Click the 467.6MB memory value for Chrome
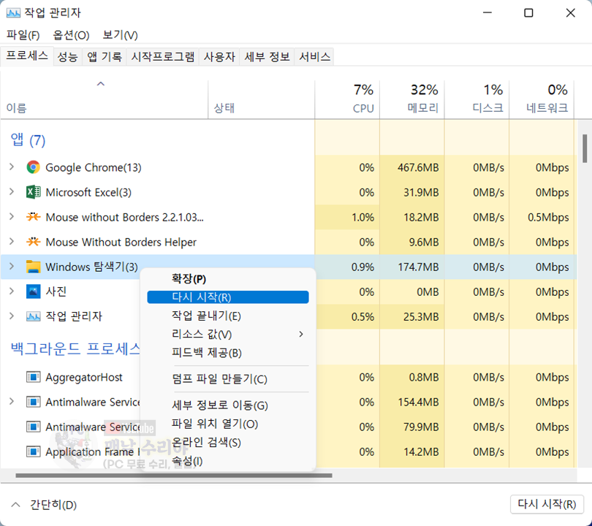Image resolution: width=592 pixels, height=526 pixels. [418, 167]
